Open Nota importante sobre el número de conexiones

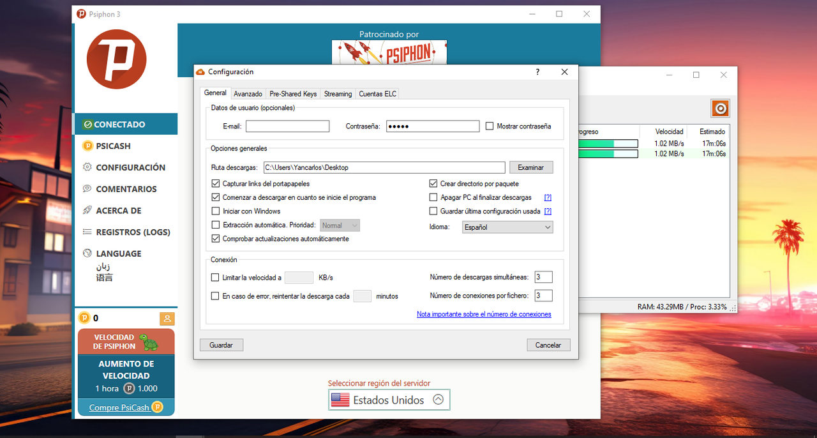(x=484, y=314)
